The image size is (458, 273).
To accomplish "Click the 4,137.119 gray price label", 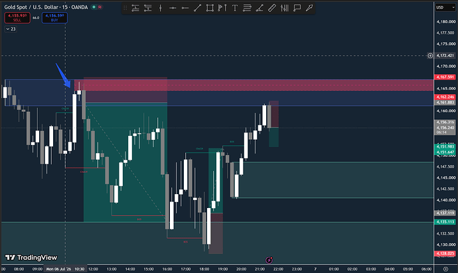I will tap(445, 213).
